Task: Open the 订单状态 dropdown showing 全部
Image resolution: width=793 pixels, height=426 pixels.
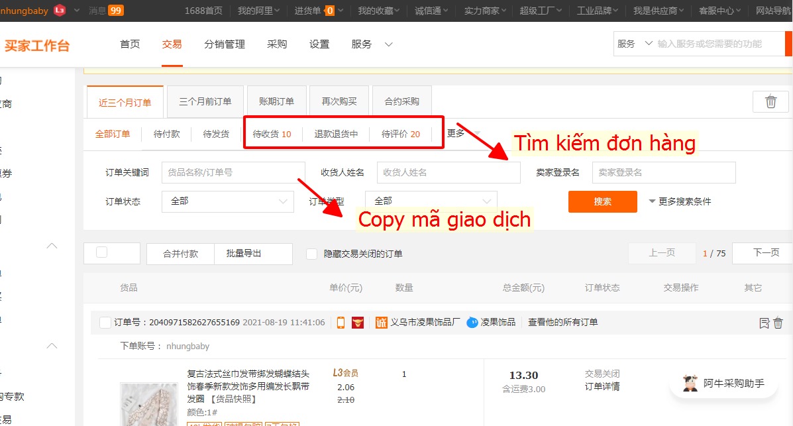Action: coord(228,201)
